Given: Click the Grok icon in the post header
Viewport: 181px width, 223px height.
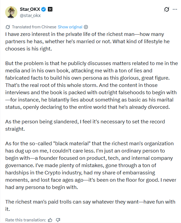Looking at the screenshot, I should (x=167, y=10).
